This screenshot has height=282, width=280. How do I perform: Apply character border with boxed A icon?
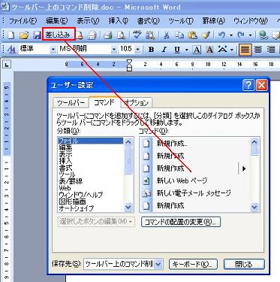197,50
